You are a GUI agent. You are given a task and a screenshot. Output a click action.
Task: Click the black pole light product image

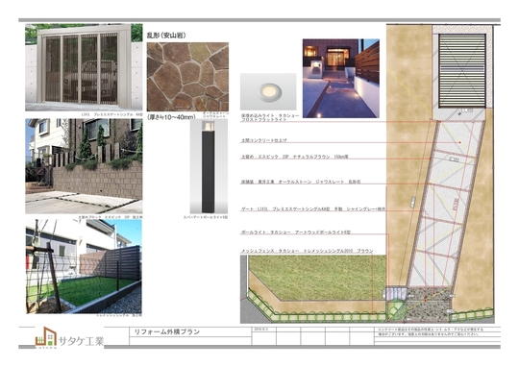pyautogui.click(x=209, y=167)
